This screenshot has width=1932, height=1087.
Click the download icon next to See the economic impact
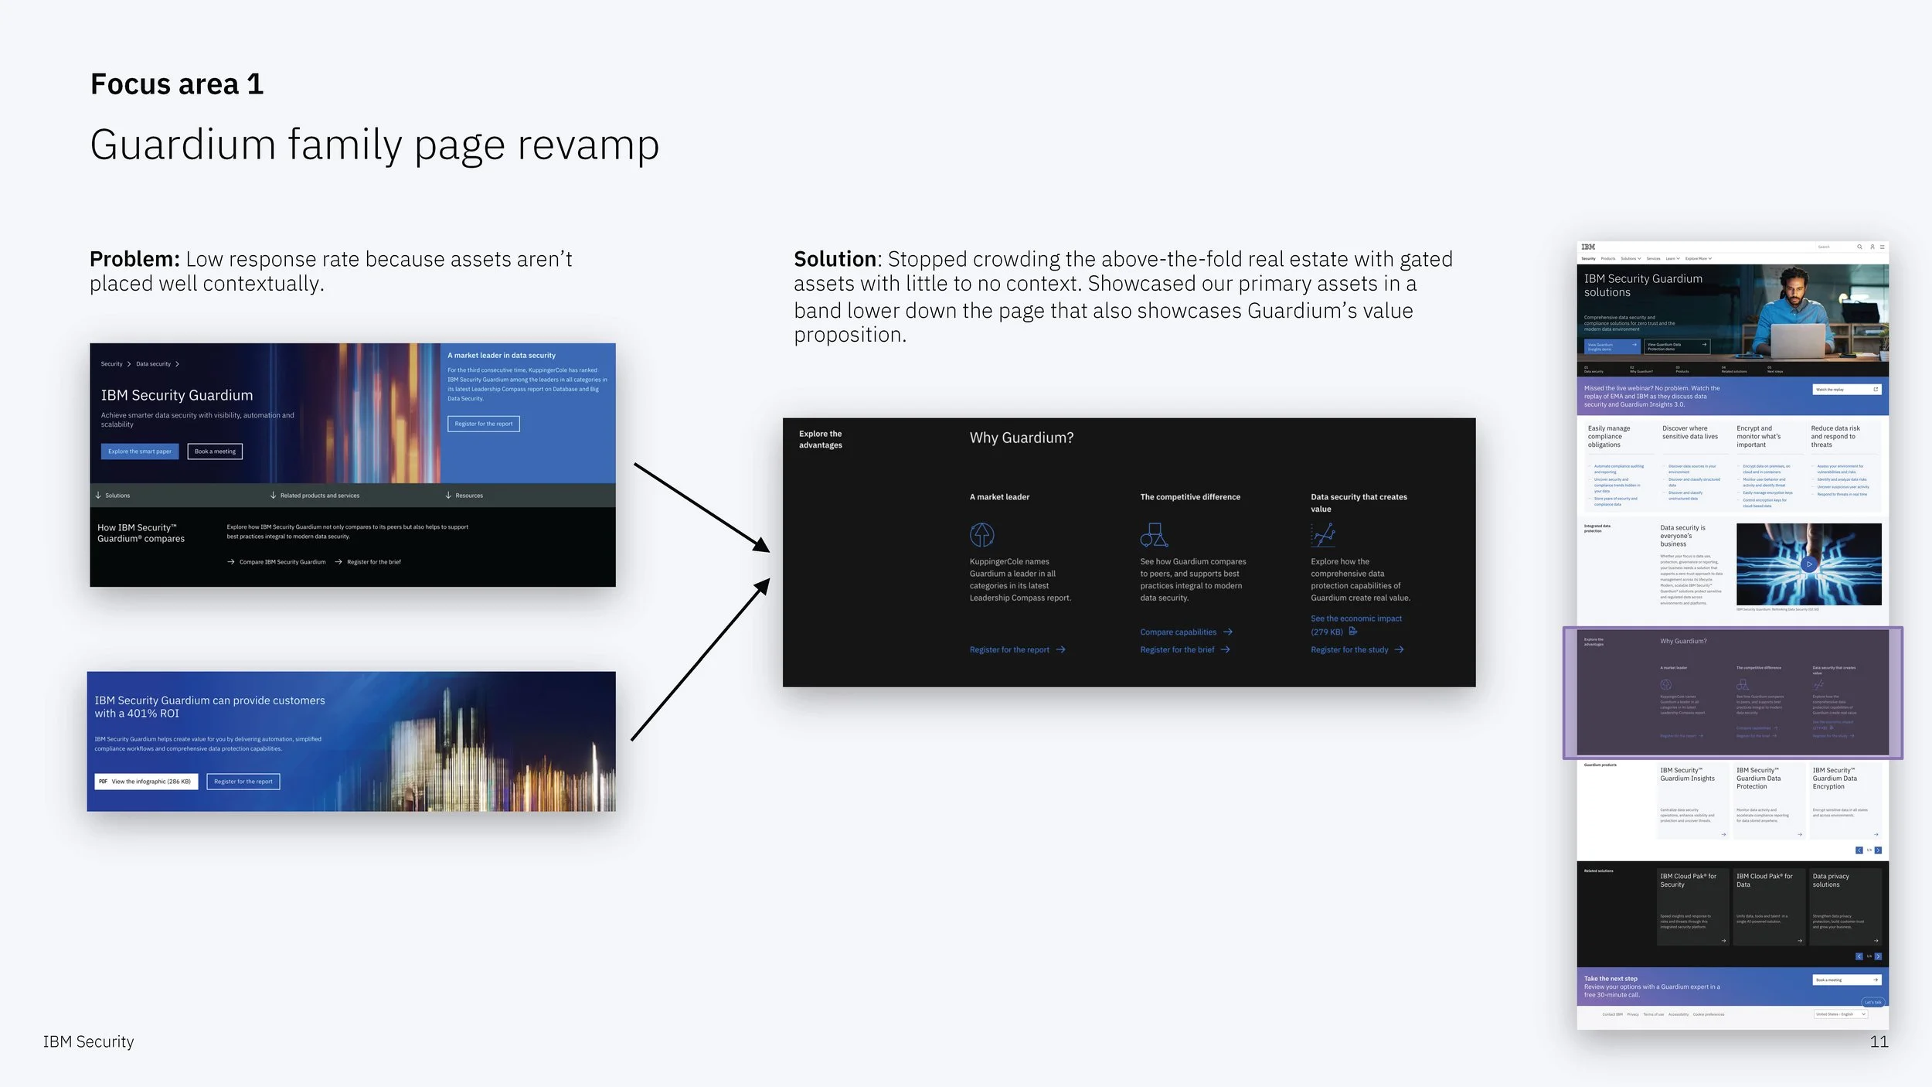[1354, 631]
